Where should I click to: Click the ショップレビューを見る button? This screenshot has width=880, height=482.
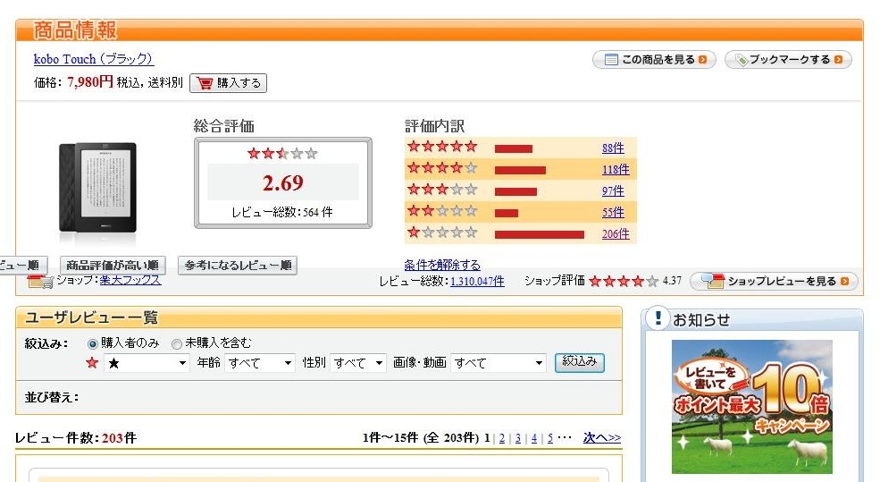click(774, 282)
